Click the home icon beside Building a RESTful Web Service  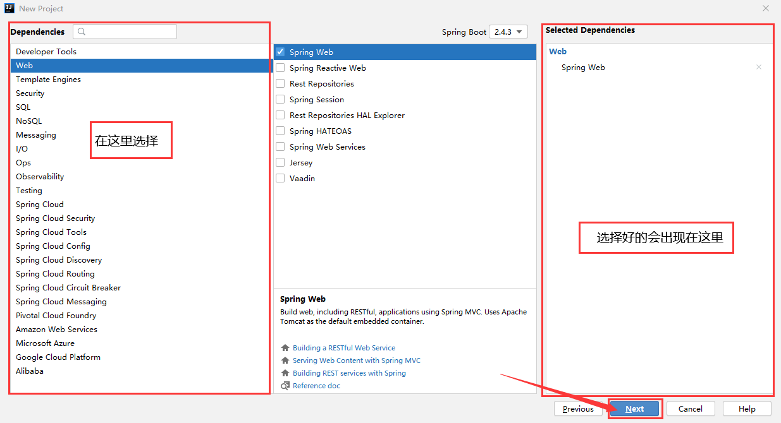[x=285, y=348]
